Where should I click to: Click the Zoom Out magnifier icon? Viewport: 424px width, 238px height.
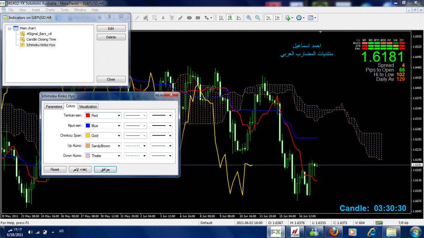pyautogui.click(x=257, y=18)
